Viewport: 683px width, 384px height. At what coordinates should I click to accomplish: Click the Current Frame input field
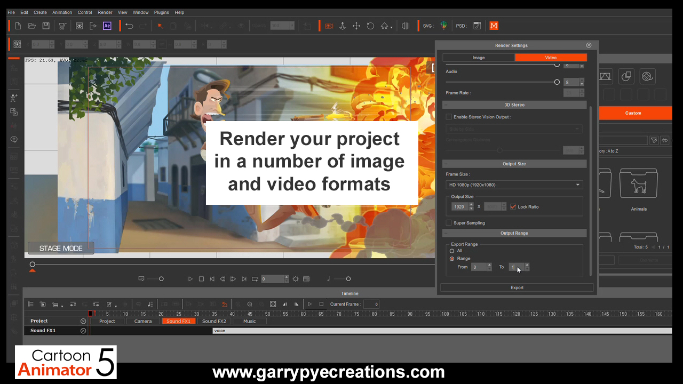tap(371, 304)
